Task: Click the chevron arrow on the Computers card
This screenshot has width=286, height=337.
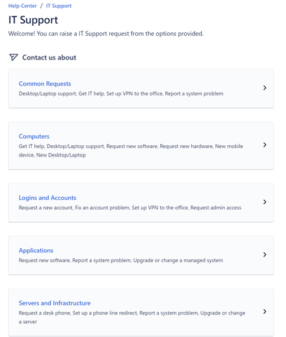Action: (264, 145)
